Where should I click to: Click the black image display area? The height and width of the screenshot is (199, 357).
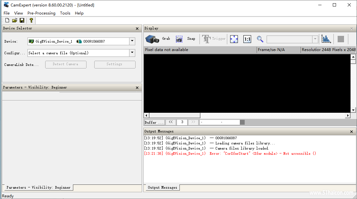[x=247, y=83]
